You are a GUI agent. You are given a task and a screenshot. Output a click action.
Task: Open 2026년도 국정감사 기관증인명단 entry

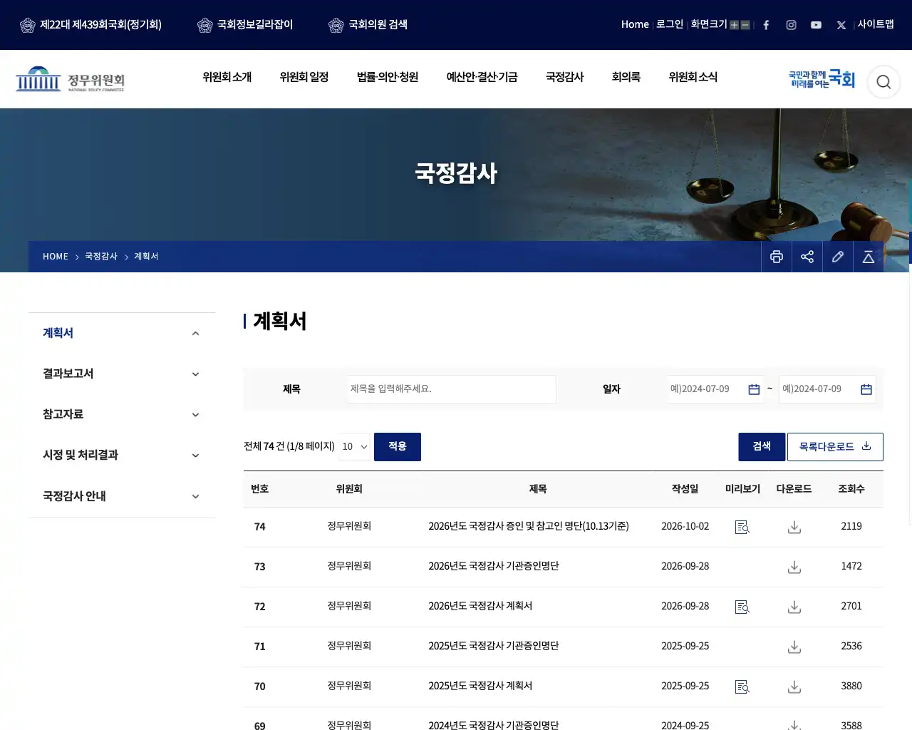click(494, 566)
